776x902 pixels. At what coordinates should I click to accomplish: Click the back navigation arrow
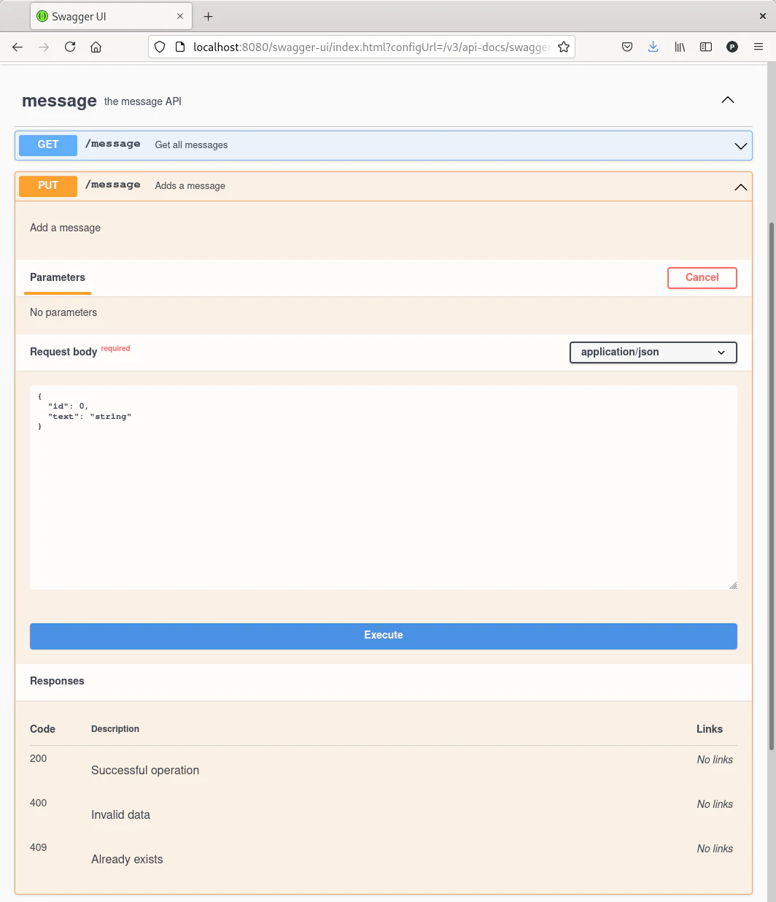point(18,47)
